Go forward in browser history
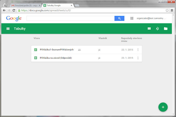Screen dimensions: 176x117 pos(9,10)
